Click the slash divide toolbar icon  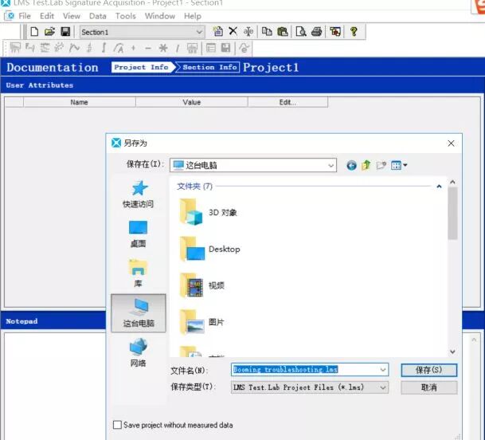(178, 48)
